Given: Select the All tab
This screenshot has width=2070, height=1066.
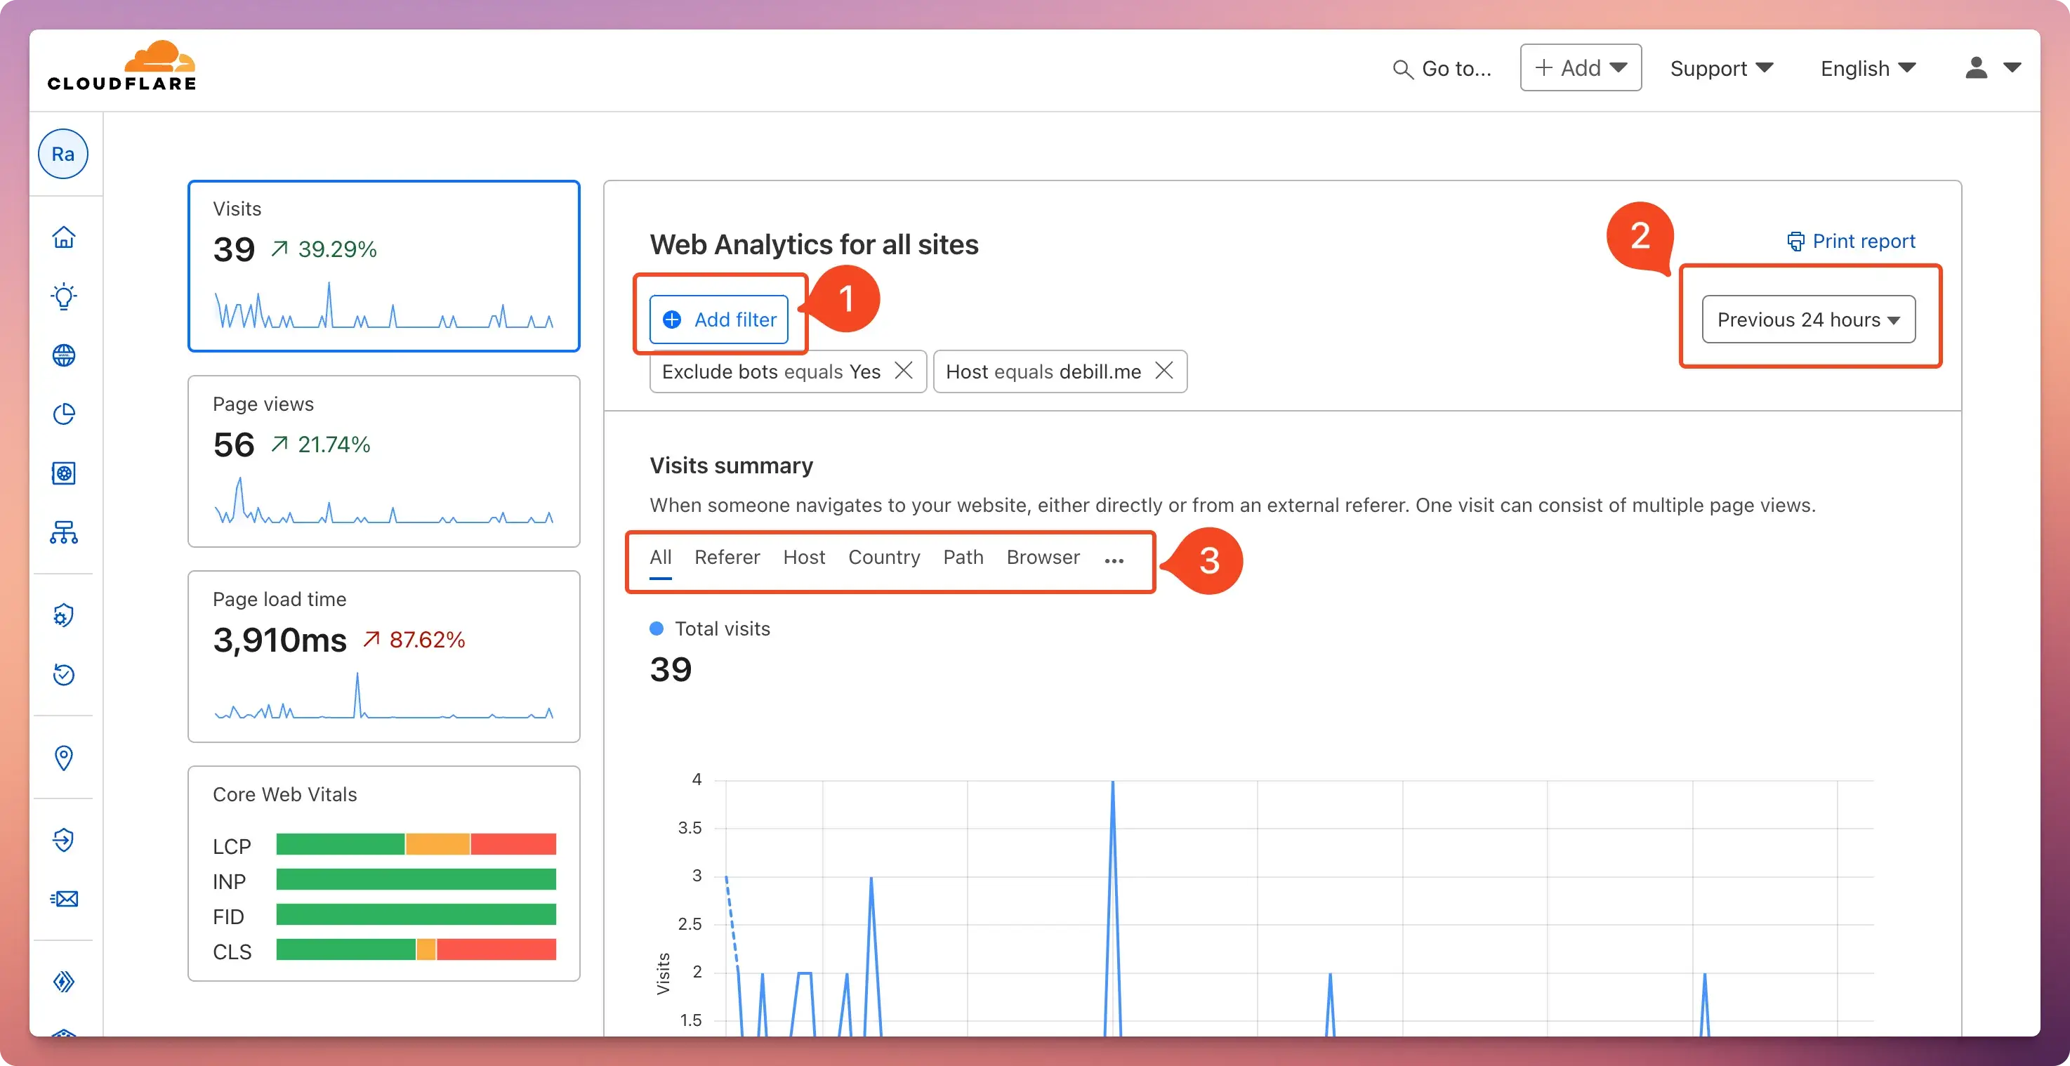Looking at the screenshot, I should [660, 558].
